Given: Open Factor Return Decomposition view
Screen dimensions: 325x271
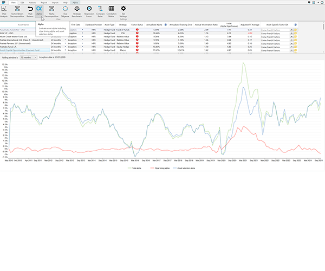Looking at the screenshot, I should point(17,11).
